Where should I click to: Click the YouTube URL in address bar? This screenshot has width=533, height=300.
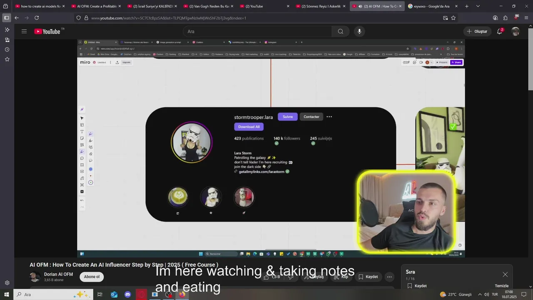coord(169,18)
